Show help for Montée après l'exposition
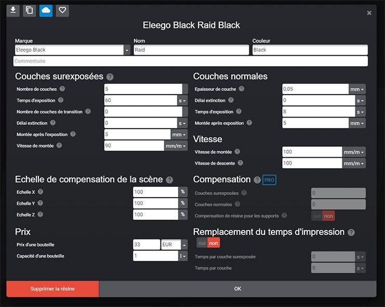Screen dimensions: 385x307 pyautogui.click(x=73, y=134)
